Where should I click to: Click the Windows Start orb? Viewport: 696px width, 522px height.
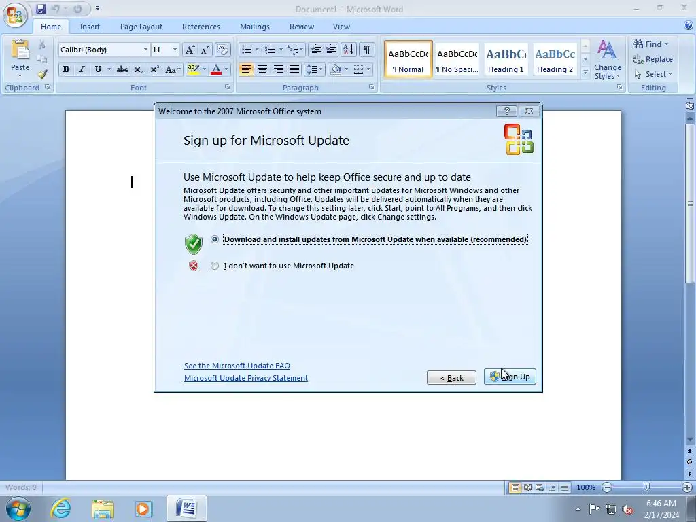tap(18, 508)
